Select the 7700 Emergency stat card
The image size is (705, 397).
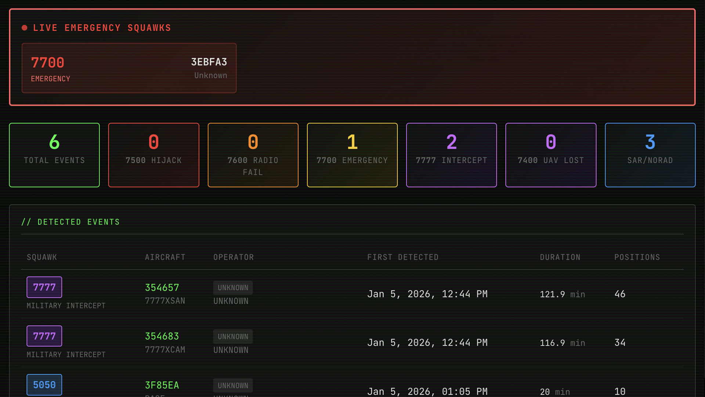[352, 155]
